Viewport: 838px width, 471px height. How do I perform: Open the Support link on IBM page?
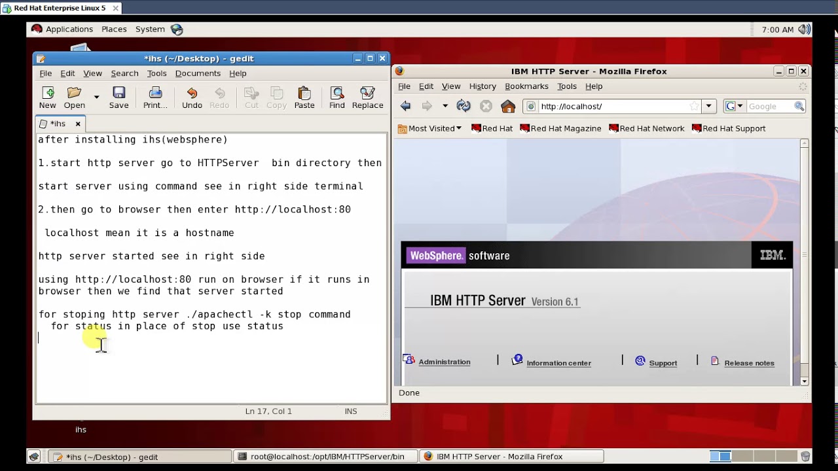[663, 363]
